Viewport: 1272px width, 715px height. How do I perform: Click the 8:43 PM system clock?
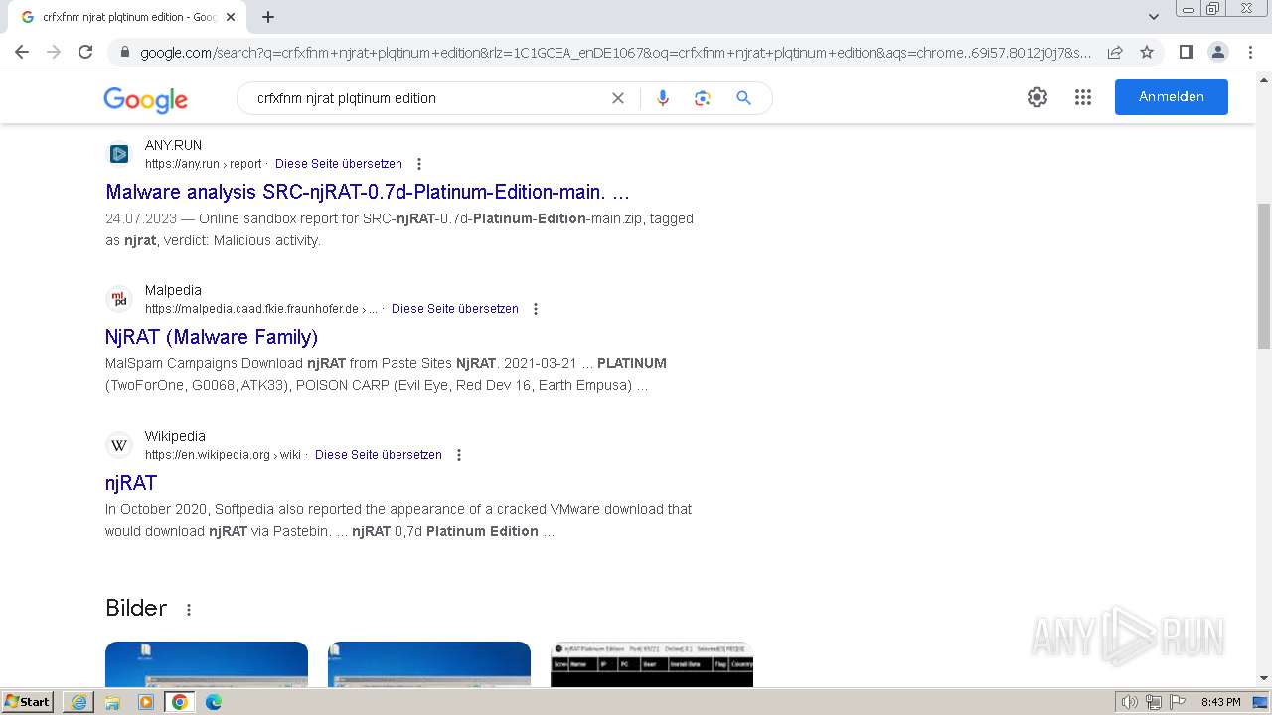(1220, 702)
